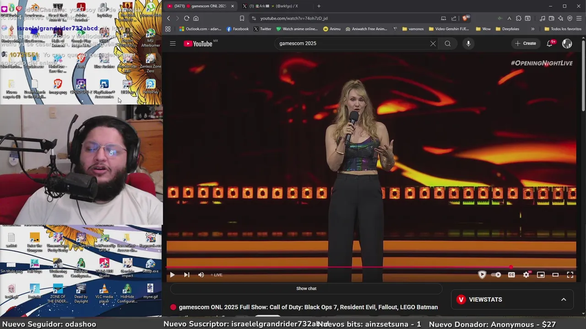Select the PlayStation Accessories desktop icon

(104, 89)
